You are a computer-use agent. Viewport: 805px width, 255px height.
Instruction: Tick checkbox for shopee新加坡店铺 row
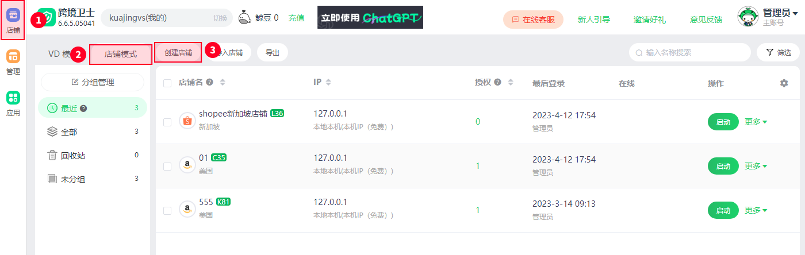tap(167, 122)
